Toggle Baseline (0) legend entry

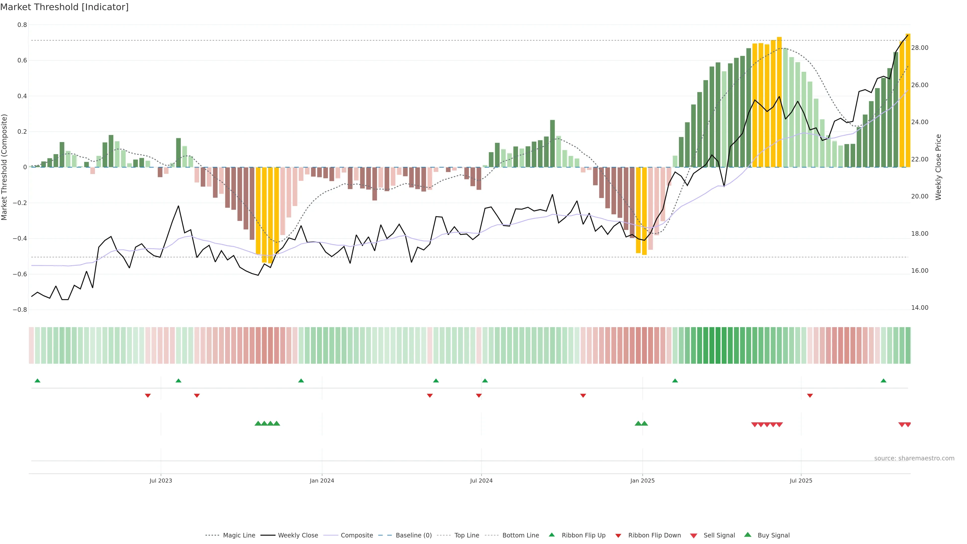click(x=413, y=535)
